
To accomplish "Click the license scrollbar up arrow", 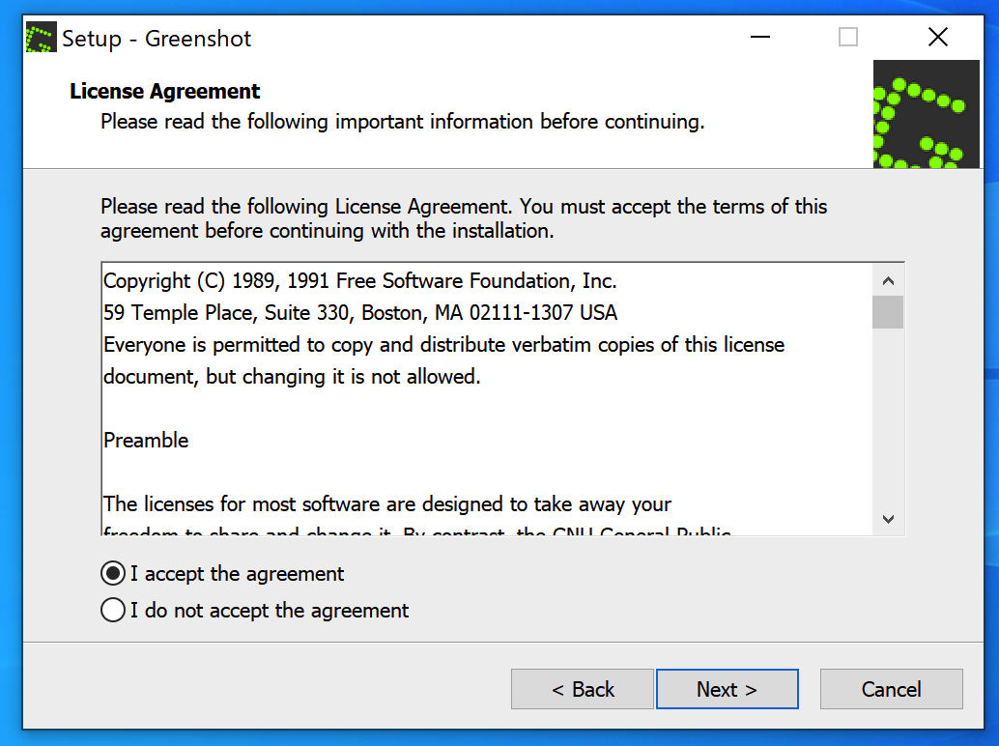I will point(888,281).
